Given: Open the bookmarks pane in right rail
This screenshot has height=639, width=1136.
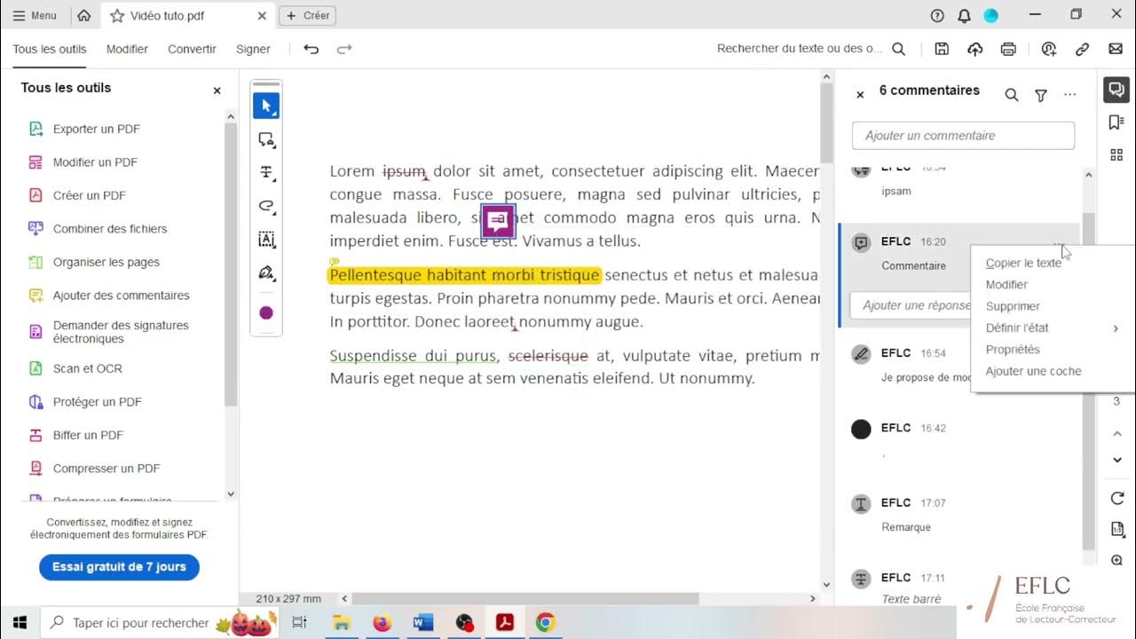Looking at the screenshot, I should point(1116,122).
